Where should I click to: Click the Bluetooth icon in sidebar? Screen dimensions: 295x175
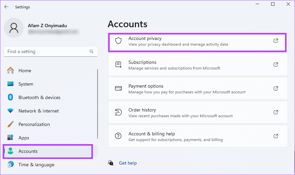click(10, 97)
